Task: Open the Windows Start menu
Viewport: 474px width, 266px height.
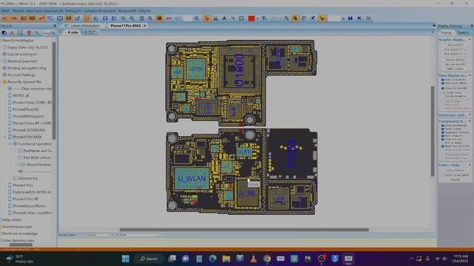Action: [x=125, y=259]
